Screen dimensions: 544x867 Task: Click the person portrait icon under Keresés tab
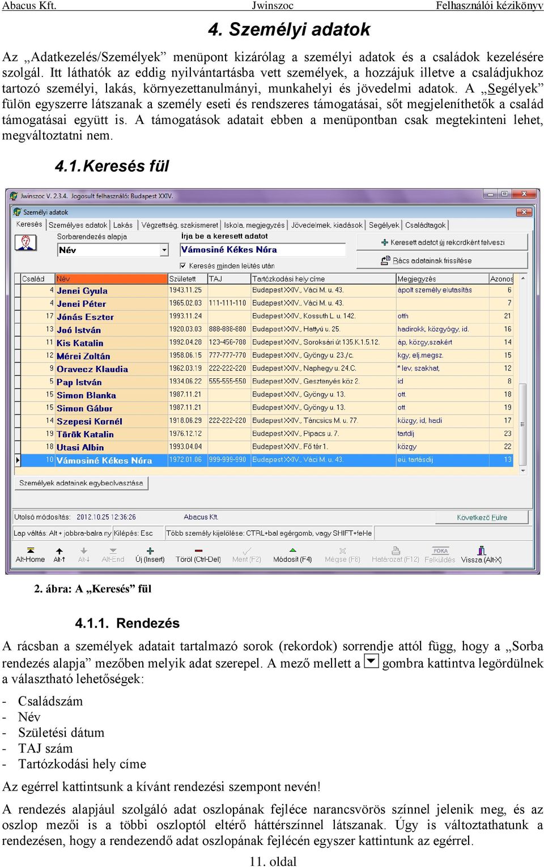[25, 243]
